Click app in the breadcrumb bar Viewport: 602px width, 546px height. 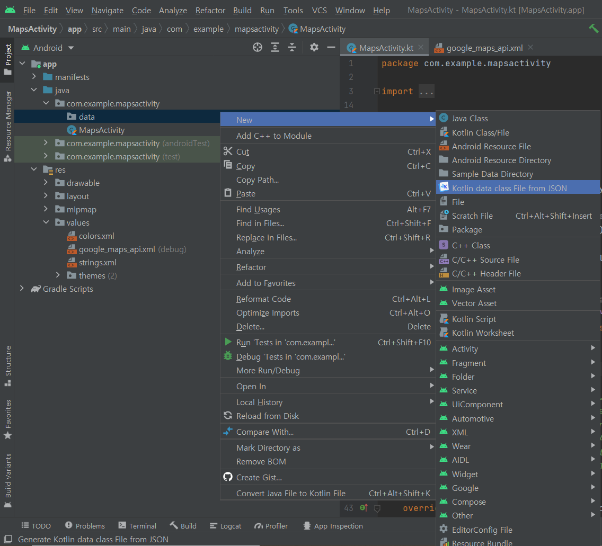pyautogui.click(x=75, y=29)
